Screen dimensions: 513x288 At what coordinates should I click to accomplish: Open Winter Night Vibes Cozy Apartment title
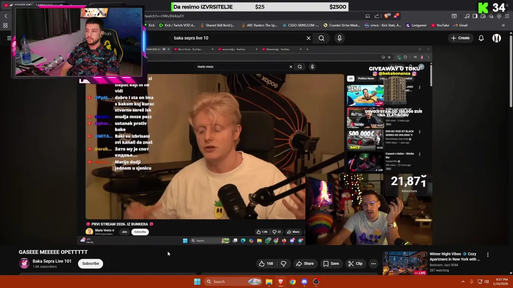click(x=454, y=256)
